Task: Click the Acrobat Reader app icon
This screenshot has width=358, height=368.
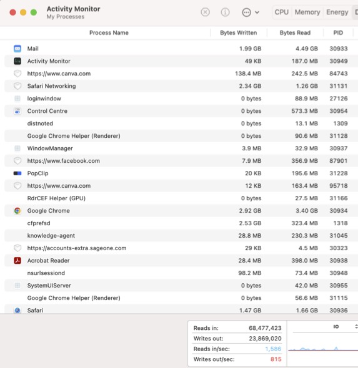Action: [17, 261]
